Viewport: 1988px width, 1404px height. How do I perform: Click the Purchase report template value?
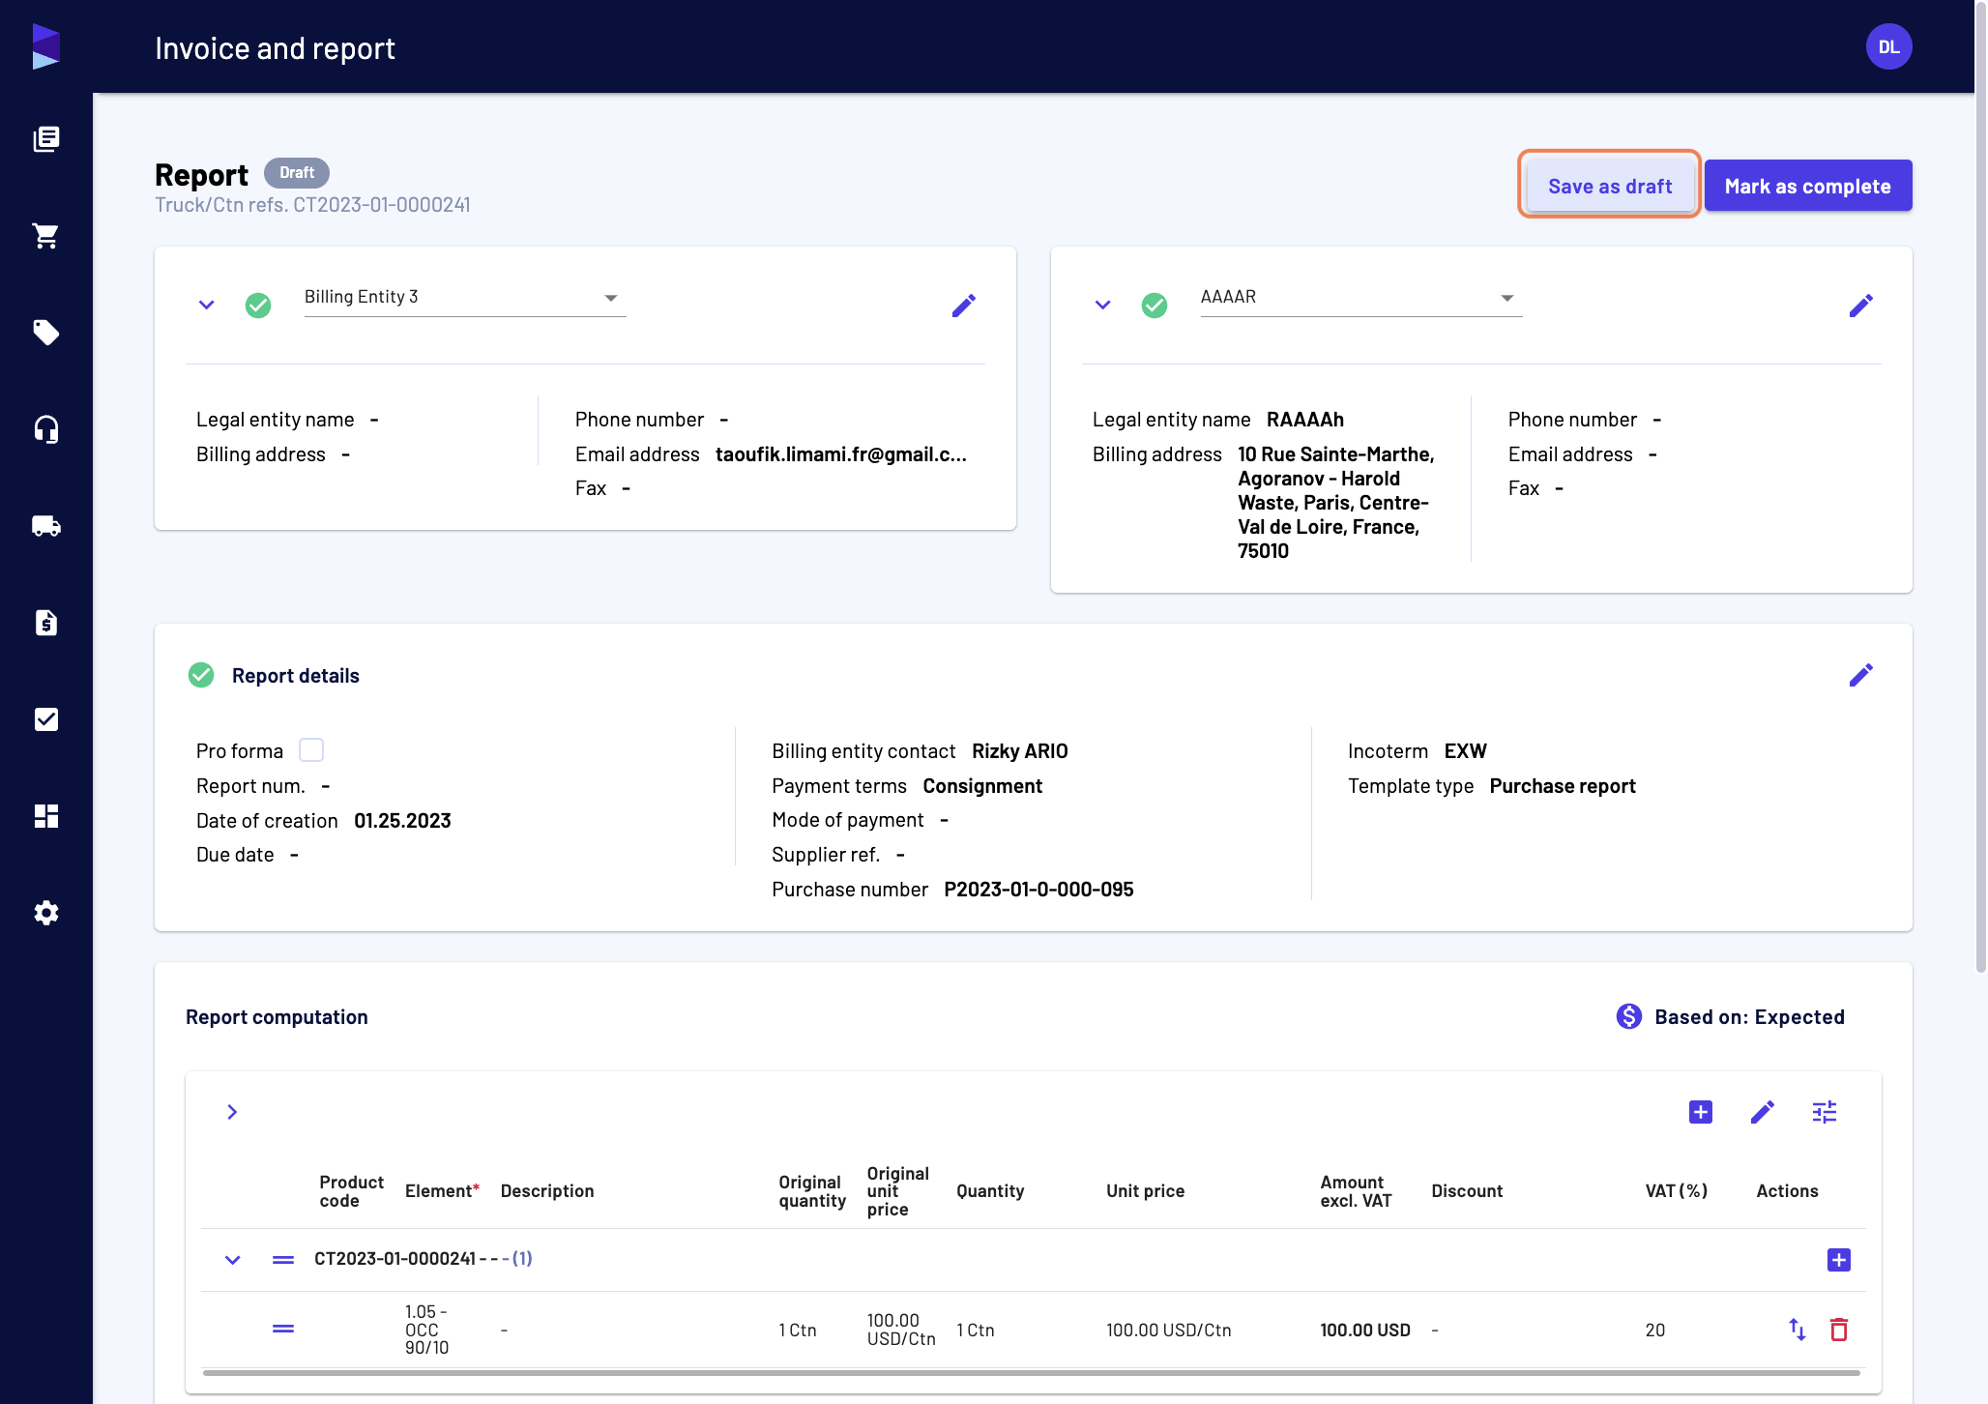tap(1563, 786)
